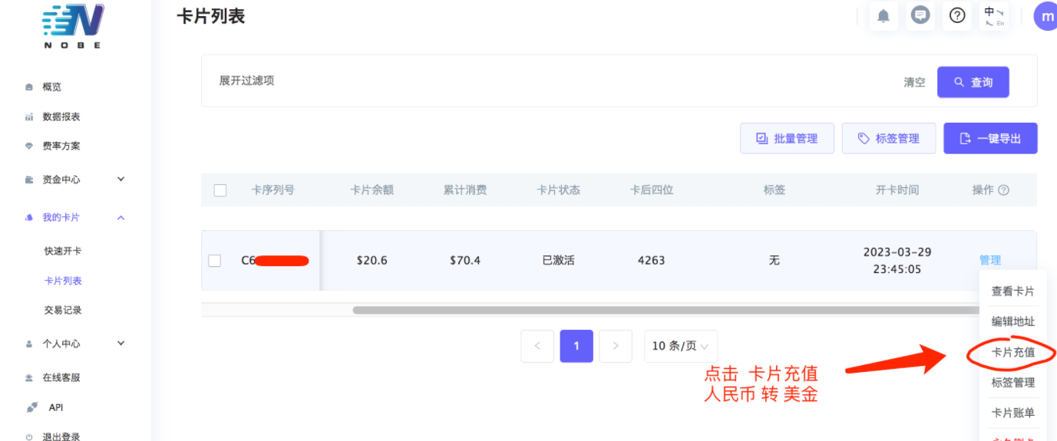Screen dimensions: 1057x441
Task: Tick the checkbox for card row C6
Action: coord(215,261)
